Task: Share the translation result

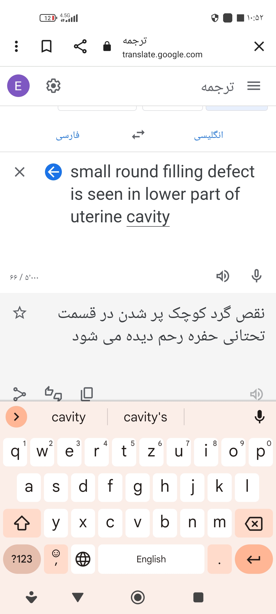Action: coord(19,394)
